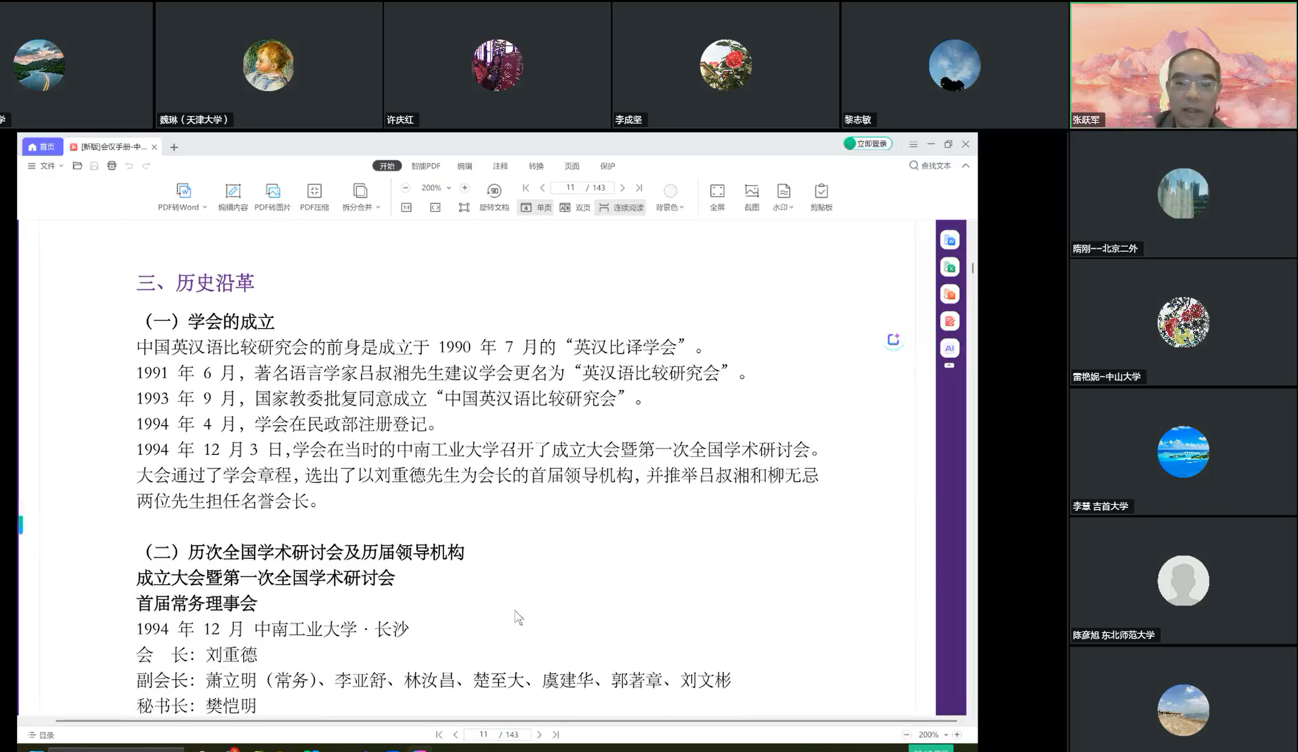Click the 旋转文档 rotate document icon

[x=494, y=191]
